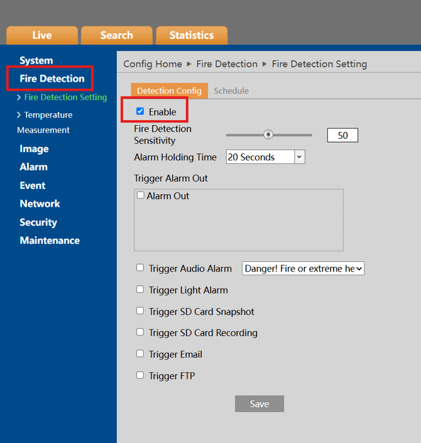Viewport: 421px width, 443px height.
Task: Go to the Live tab
Action: [42, 35]
